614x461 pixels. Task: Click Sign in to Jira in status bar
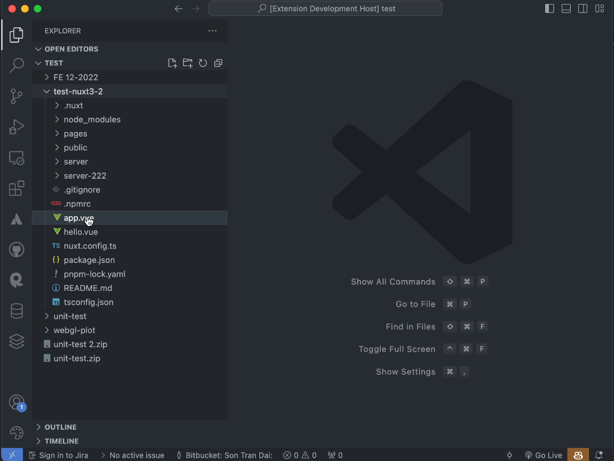(x=59, y=455)
